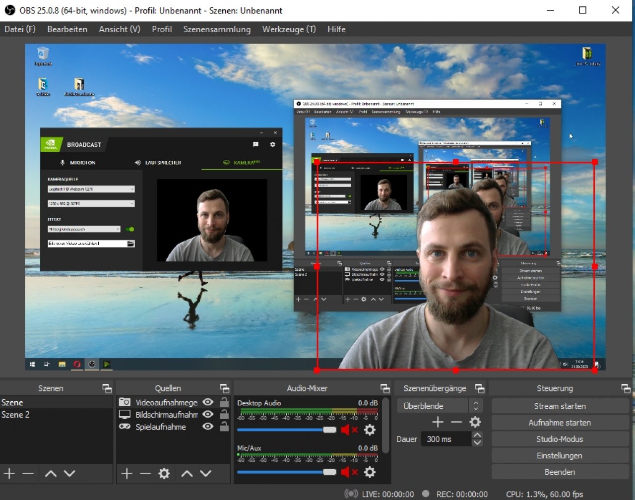Screen dimensions: 635x500
Task: Open Mic/Aux settings gear
Action: point(370,472)
